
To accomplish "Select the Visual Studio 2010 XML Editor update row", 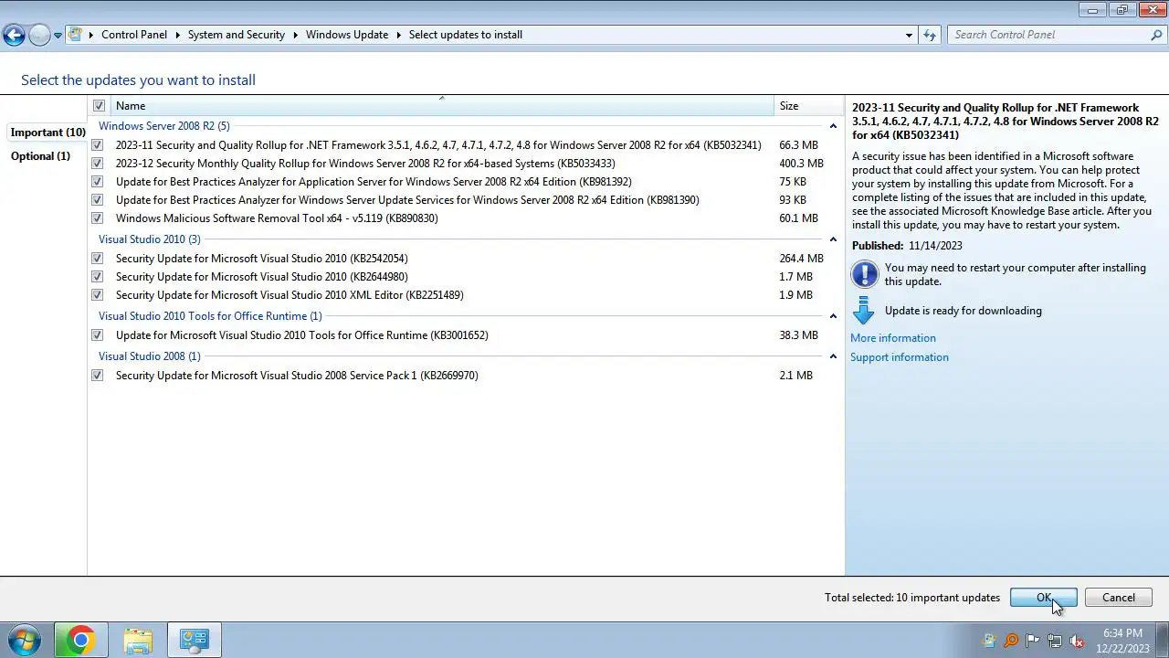I will tap(466, 295).
